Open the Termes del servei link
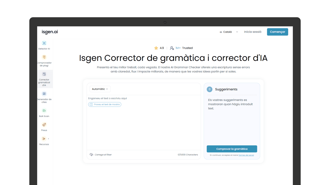Image resolution: width=330 pixels, height=185 pixels. click(x=246, y=155)
